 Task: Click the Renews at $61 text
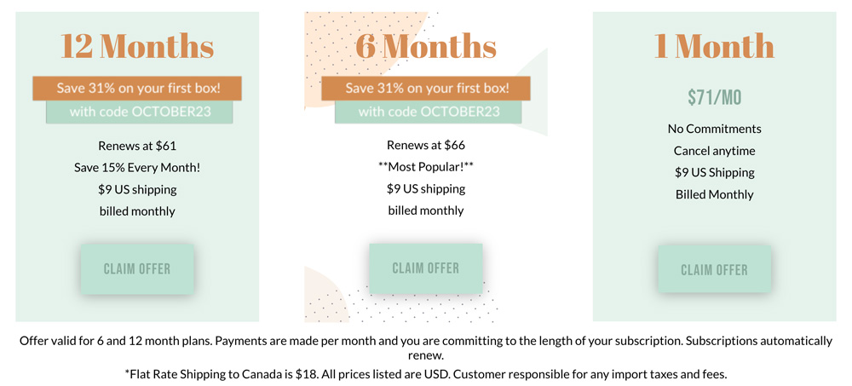(137, 146)
